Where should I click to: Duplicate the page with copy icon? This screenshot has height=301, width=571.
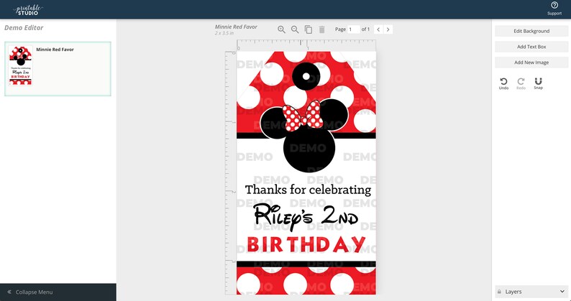coord(309,29)
